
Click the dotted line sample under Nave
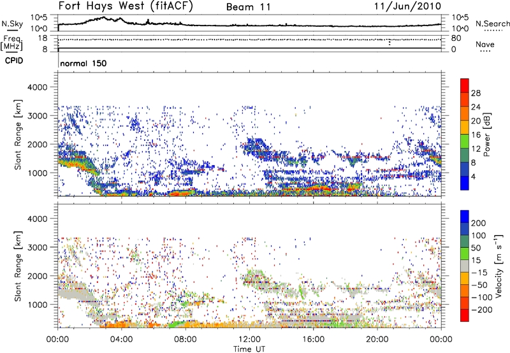coord(485,52)
